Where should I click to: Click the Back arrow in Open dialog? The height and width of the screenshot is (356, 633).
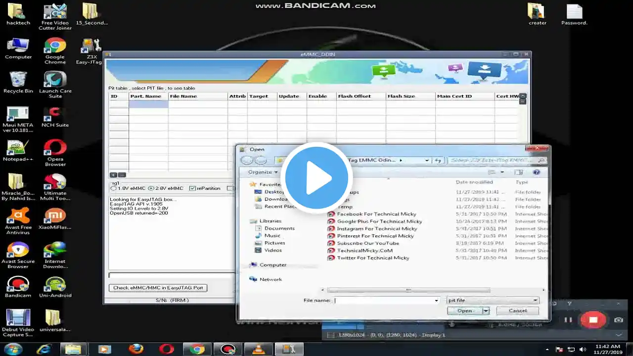(247, 160)
